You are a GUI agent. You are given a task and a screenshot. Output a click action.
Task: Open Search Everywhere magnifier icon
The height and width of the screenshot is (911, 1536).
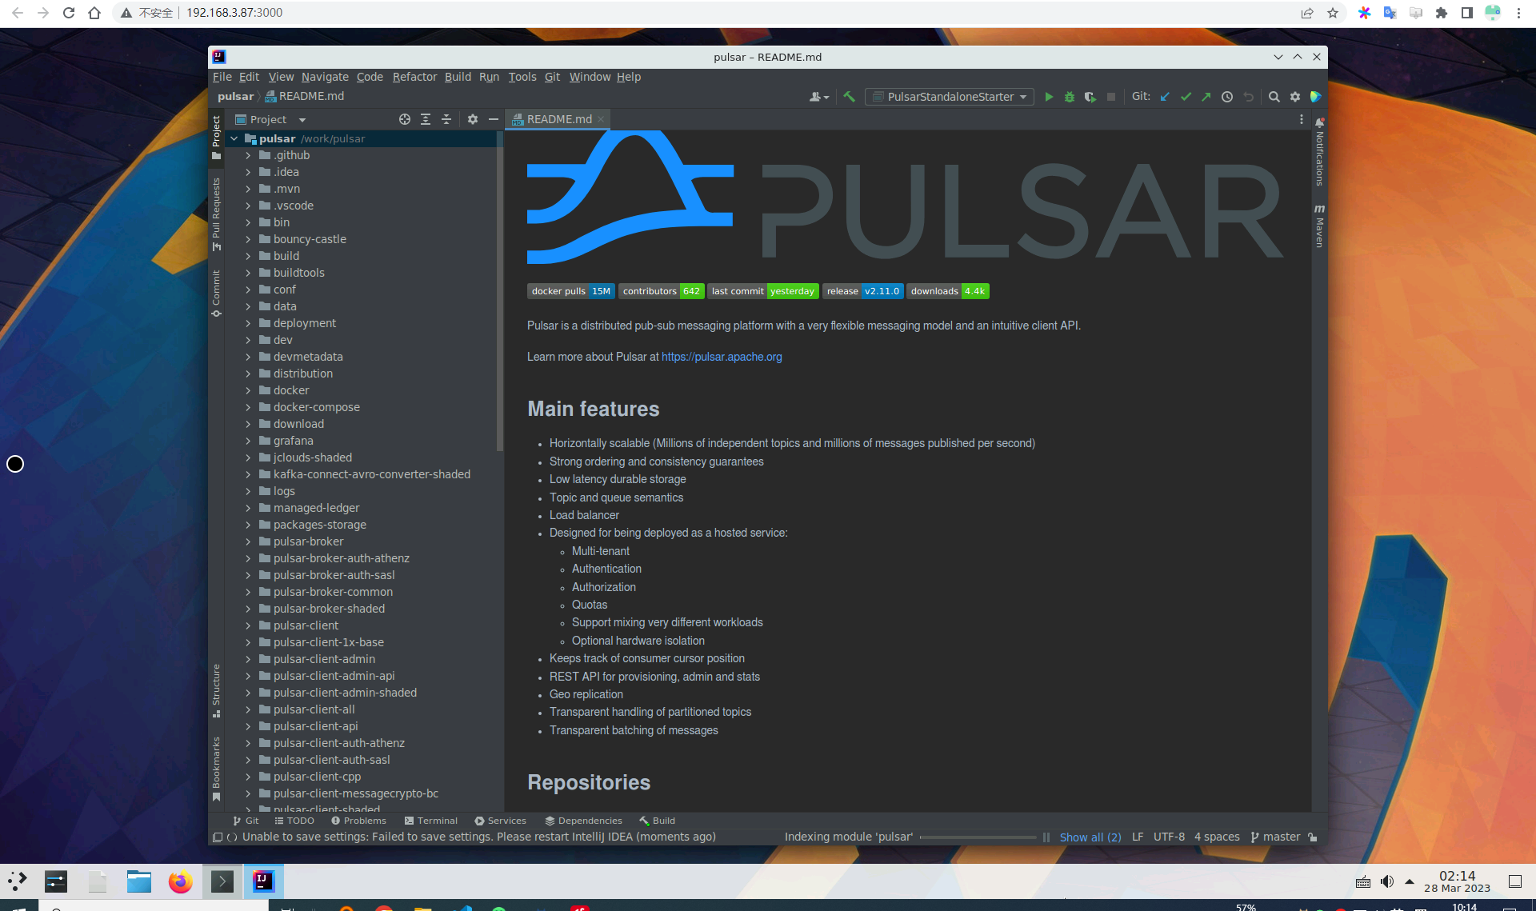1274,97
